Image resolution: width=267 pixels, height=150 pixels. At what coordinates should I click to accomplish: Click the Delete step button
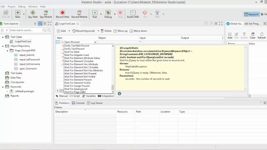point(106,31)
